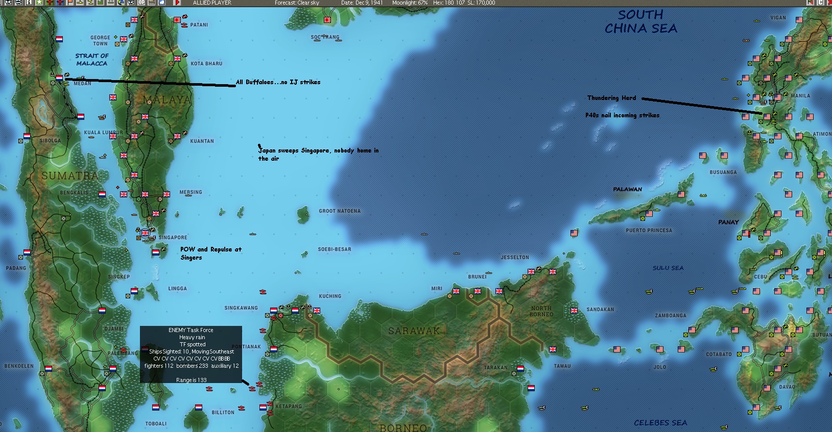This screenshot has height=432, width=832.
Task: Select the Dutch base flag at Billiton
Action: point(199,407)
